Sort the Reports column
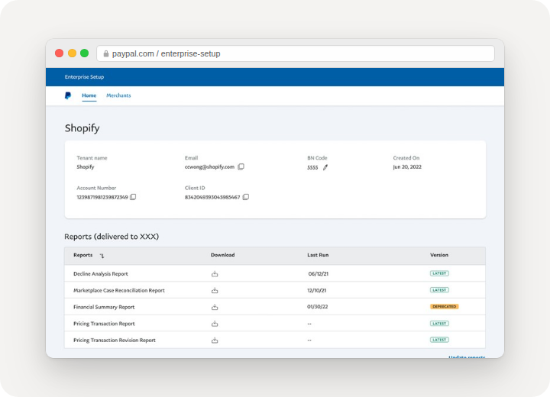The width and height of the screenshot is (550, 397). [x=102, y=256]
